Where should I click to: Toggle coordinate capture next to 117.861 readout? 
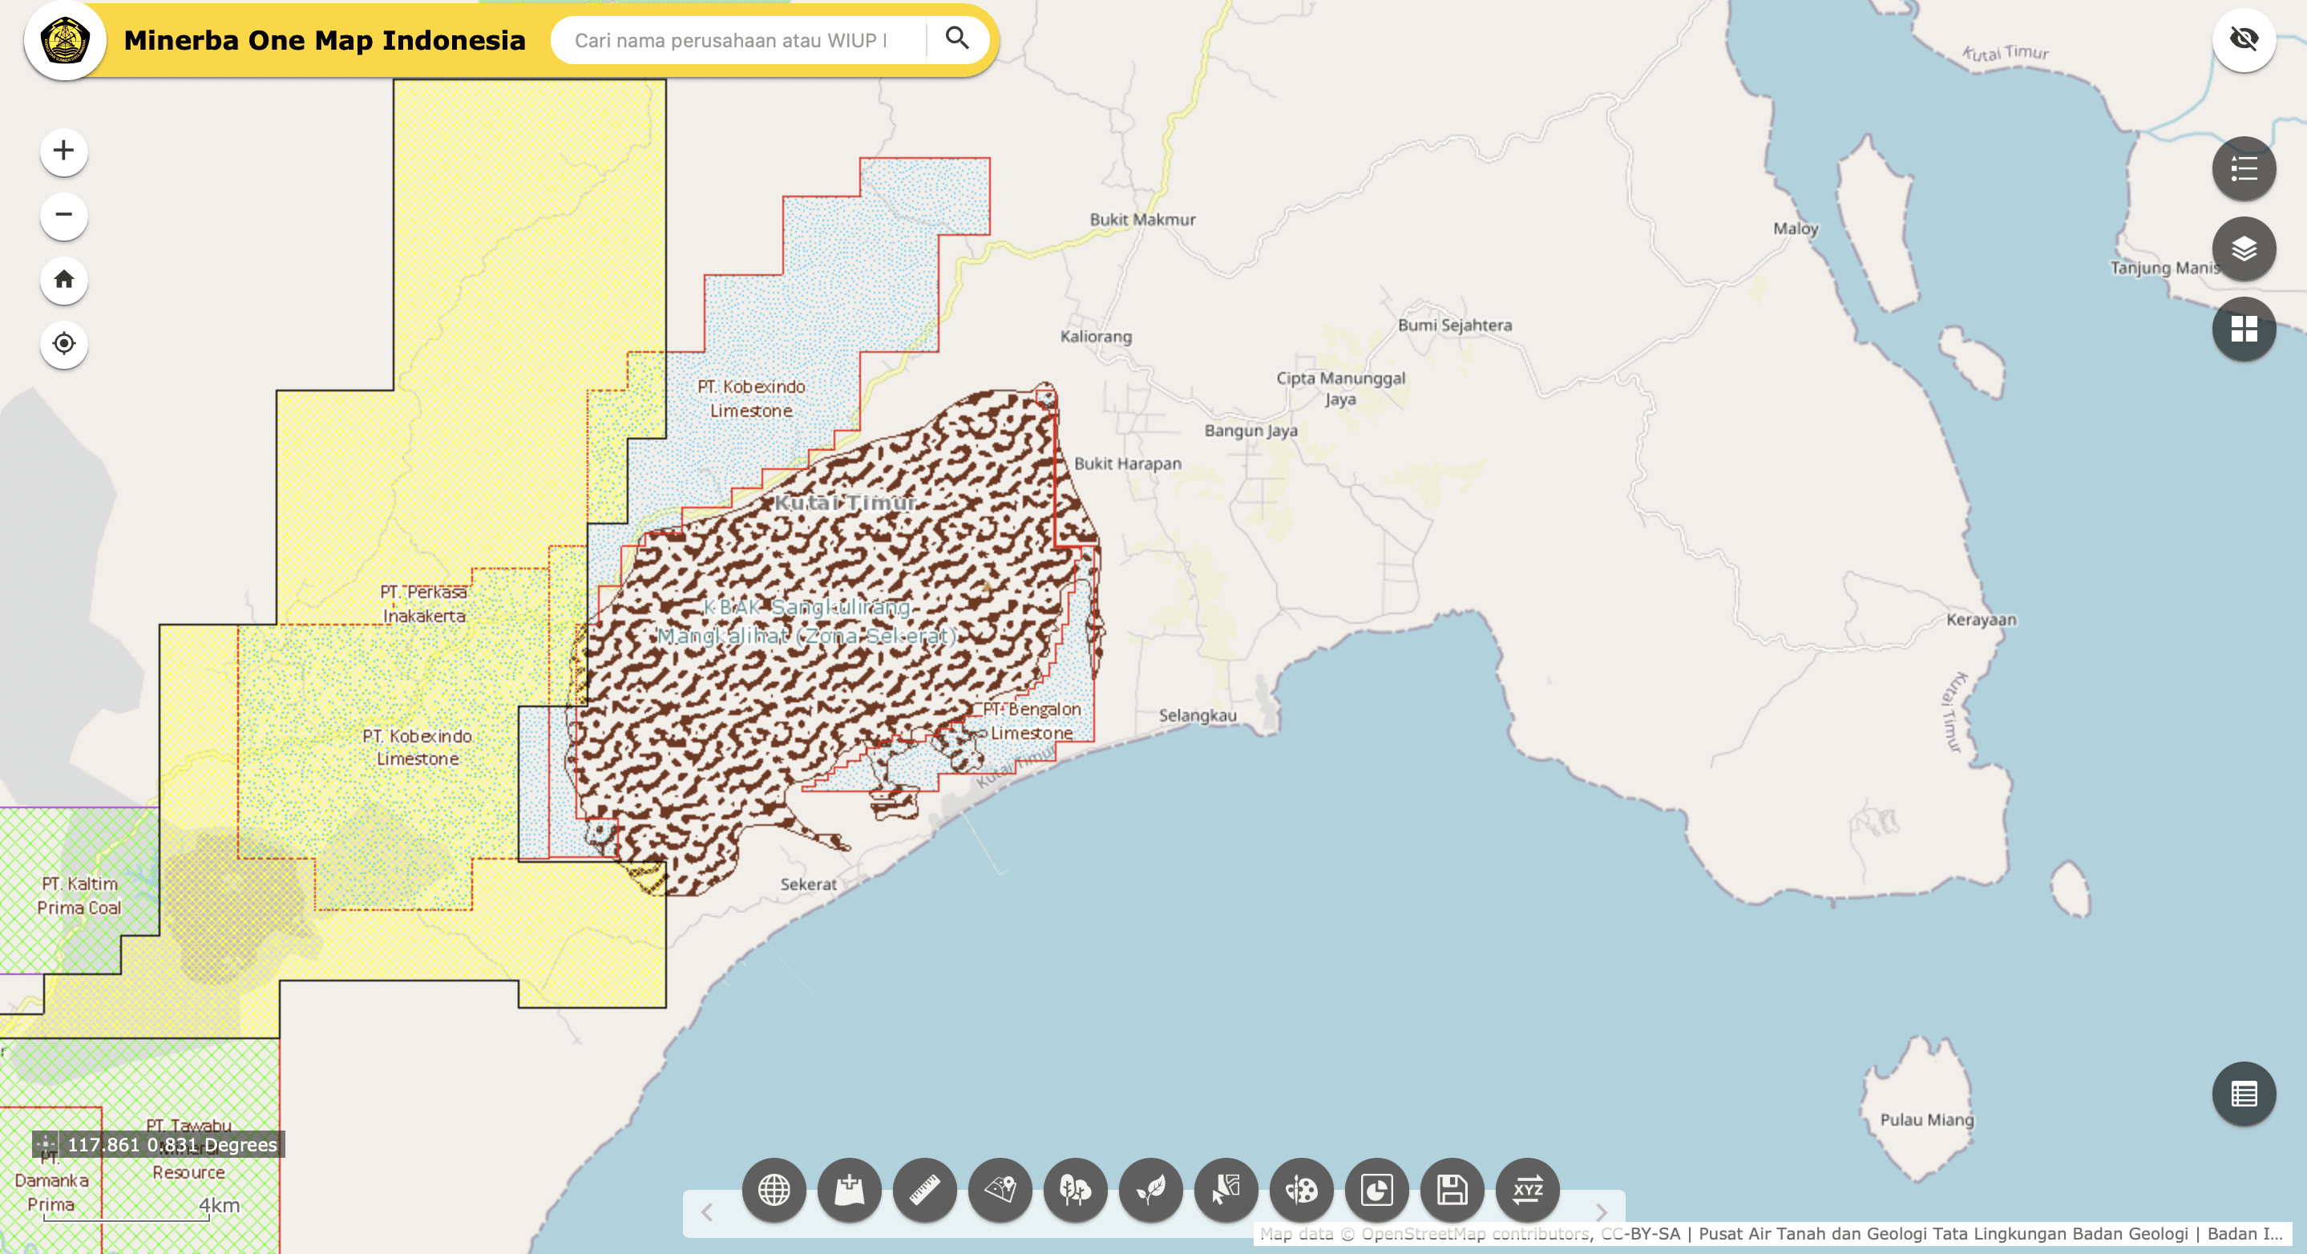[x=46, y=1144]
